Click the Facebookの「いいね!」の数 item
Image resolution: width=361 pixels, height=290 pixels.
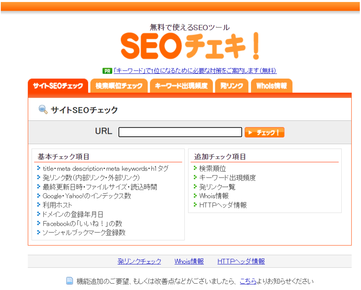click(82, 224)
